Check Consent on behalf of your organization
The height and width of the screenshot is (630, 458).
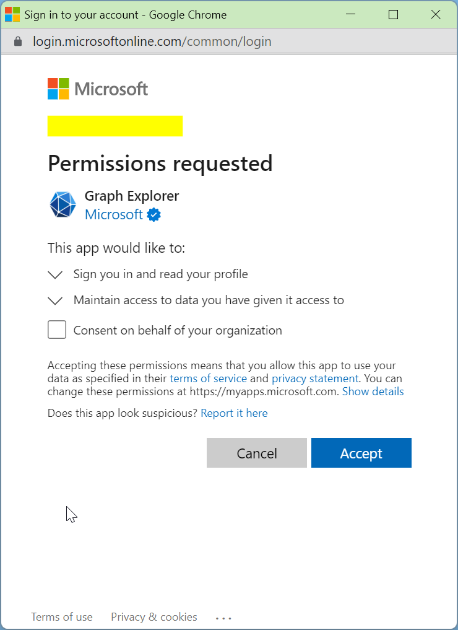click(57, 330)
